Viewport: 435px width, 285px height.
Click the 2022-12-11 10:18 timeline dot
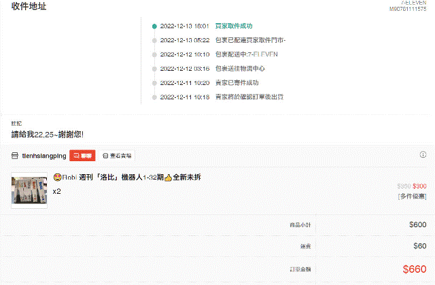(154, 97)
